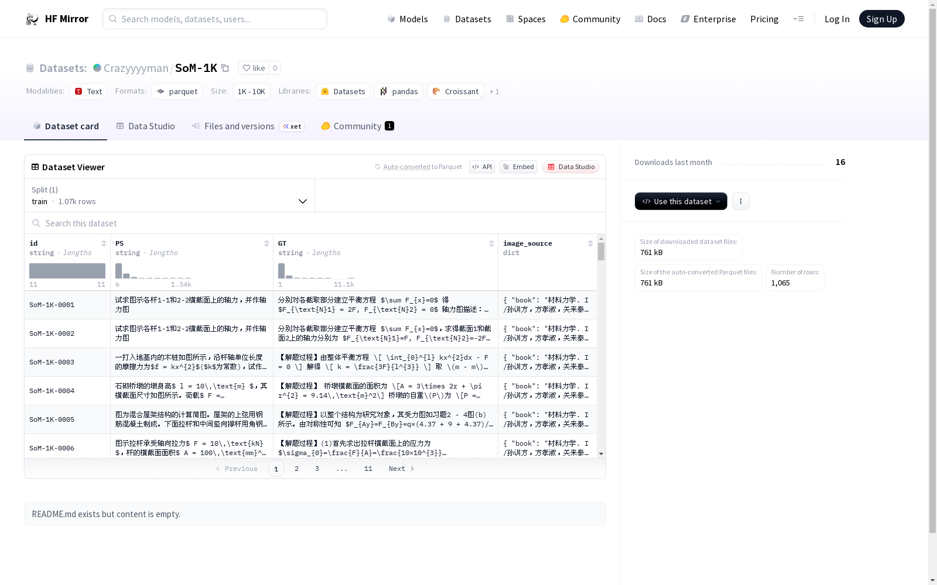
Task: Go to page 11 of dataset
Action: [368, 469]
